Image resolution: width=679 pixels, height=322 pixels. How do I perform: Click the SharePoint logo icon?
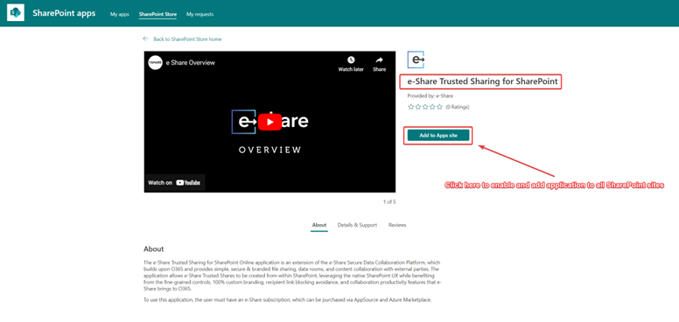tap(16, 13)
